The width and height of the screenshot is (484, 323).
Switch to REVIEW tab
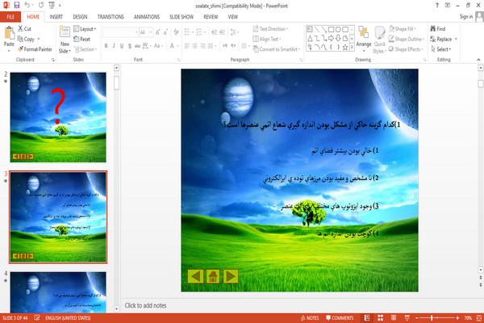pos(211,17)
